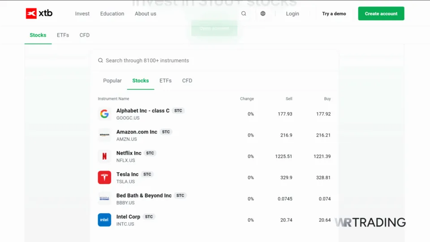Choose the Tesla logo icon
This screenshot has height=242, width=430.
pyautogui.click(x=104, y=177)
